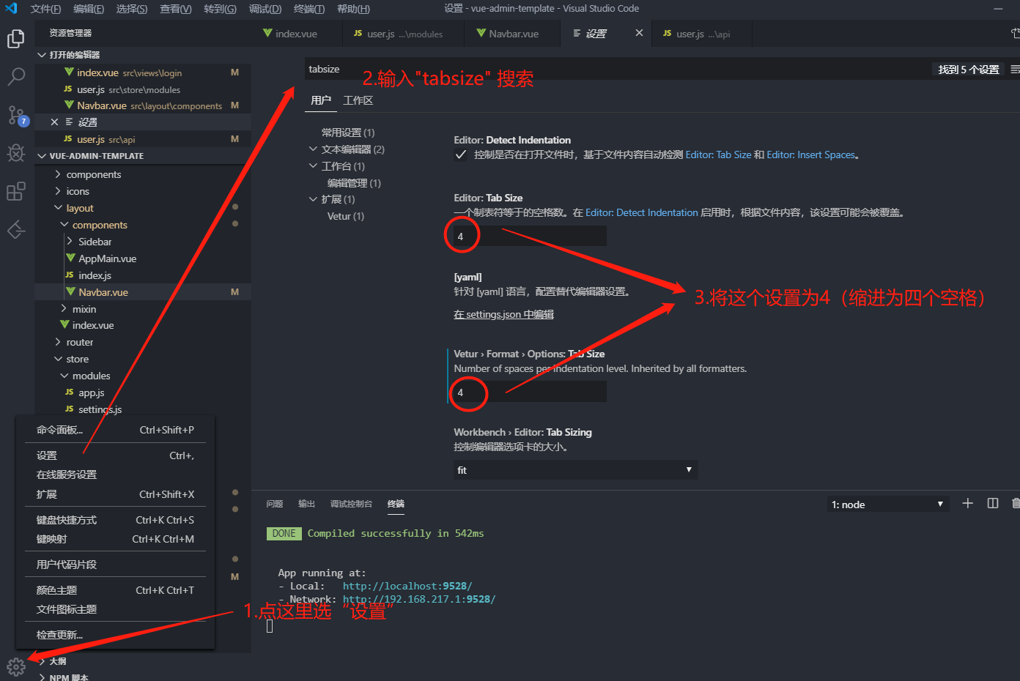Screen dimensions: 1020x681
Task: Choose 设置 from the manage menu
Action: click(x=115, y=455)
